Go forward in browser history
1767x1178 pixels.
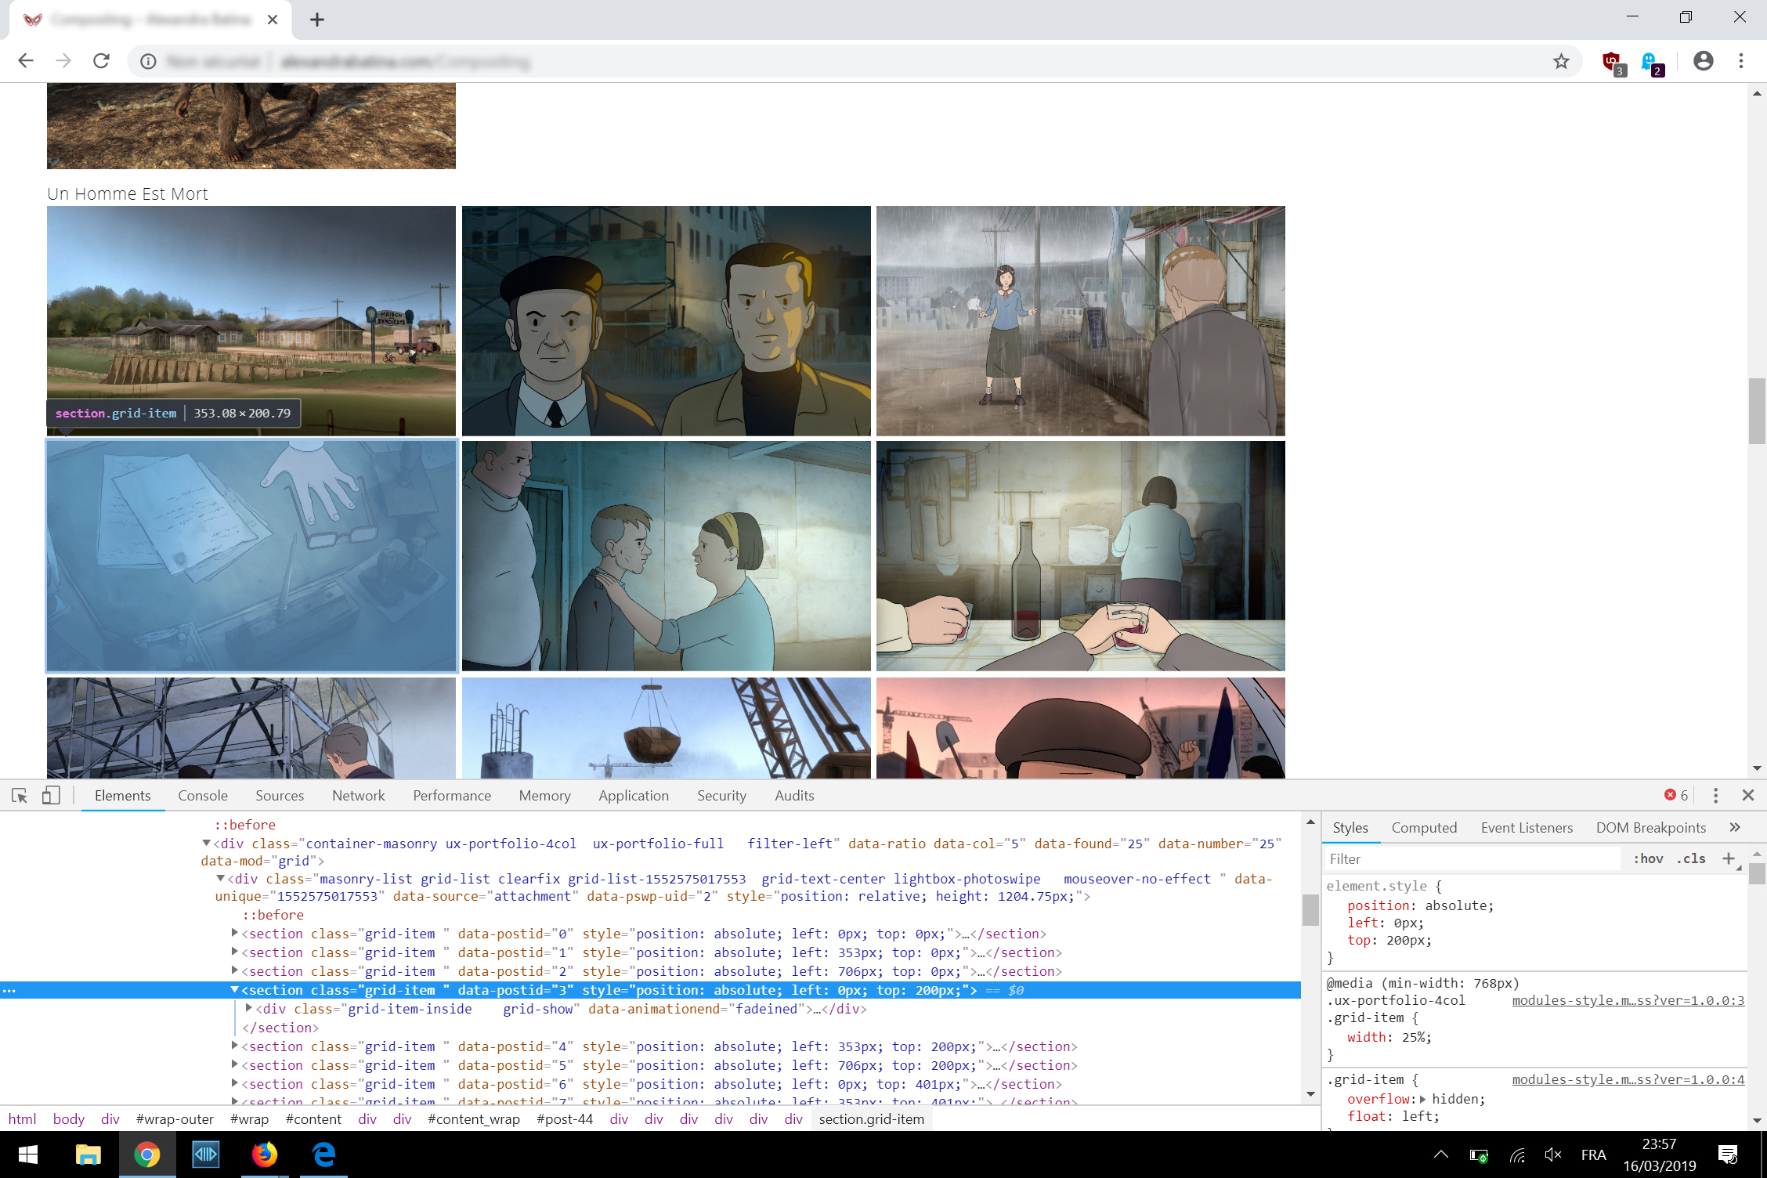point(63,61)
